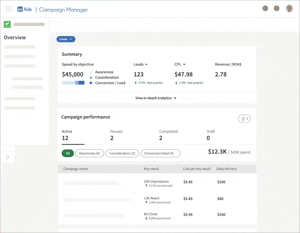
Task: Open your profile avatar menu
Action: tap(289, 8)
